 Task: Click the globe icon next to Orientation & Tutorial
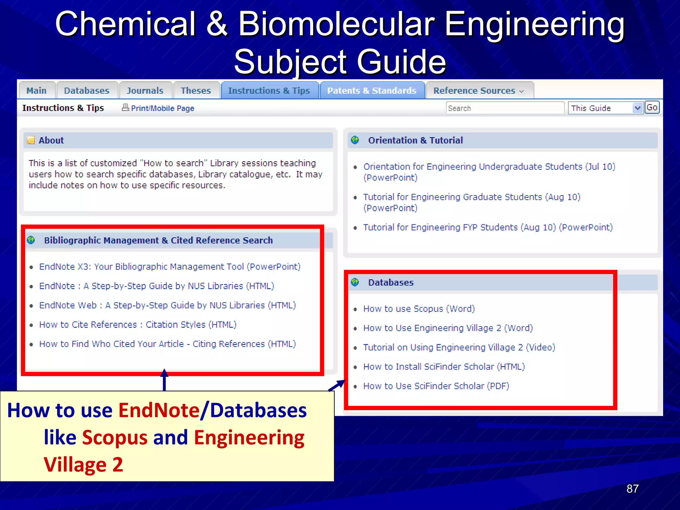pyautogui.click(x=355, y=140)
